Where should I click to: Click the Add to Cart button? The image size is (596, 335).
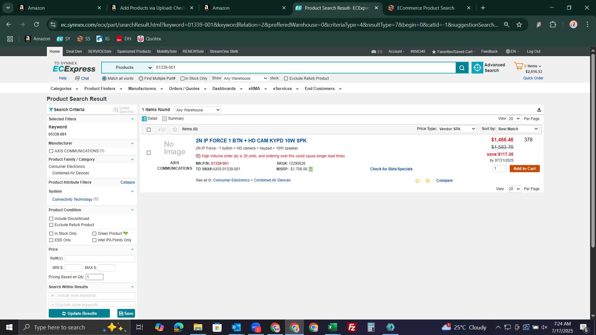click(x=525, y=169)
